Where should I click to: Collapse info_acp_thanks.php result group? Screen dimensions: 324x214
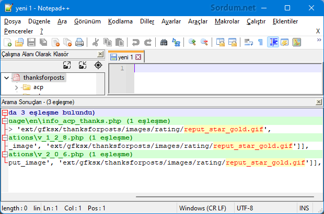point(5,121)
